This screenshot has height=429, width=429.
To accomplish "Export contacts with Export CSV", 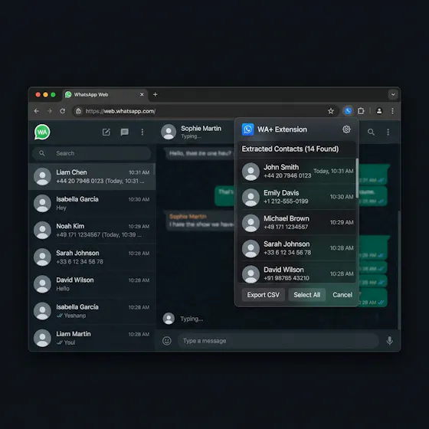I will click(x=264, y=295).
